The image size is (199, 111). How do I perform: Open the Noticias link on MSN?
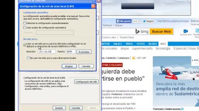(107, 25)
